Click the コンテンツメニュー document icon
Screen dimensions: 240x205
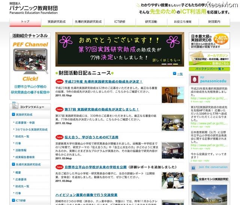(x=15, y=105)
